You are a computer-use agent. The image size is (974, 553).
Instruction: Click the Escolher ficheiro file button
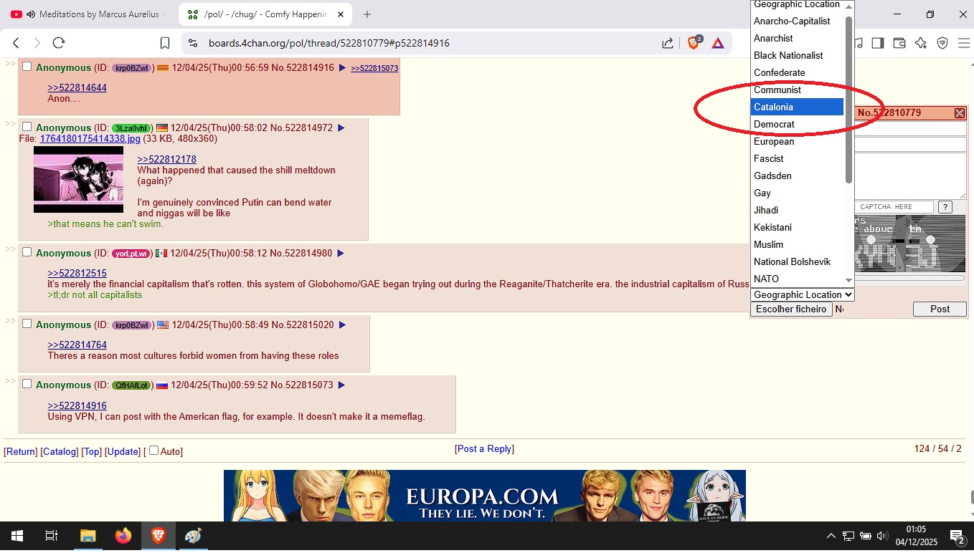tap(791, 309)
